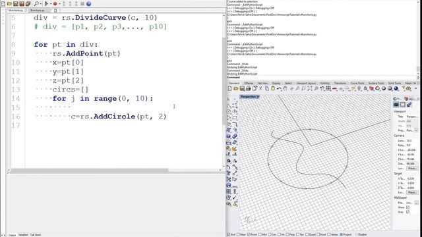Open a script file in Python editor
The image size is (422, 237).
[x=9, y=4]
